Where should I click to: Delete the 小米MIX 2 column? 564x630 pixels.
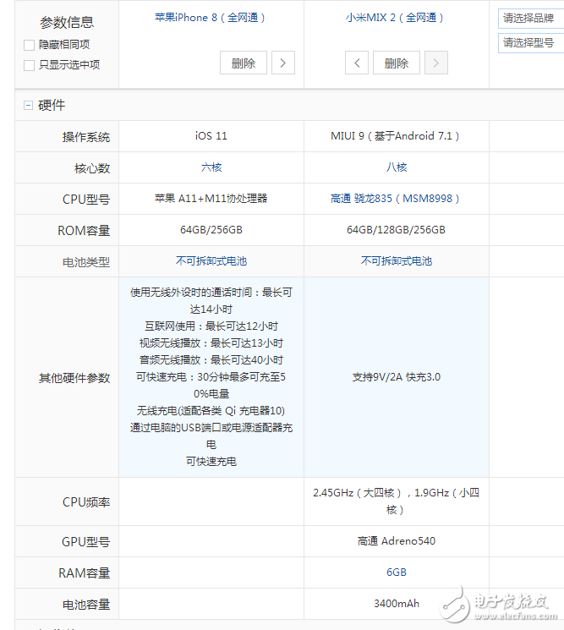[x=397, y=63]
